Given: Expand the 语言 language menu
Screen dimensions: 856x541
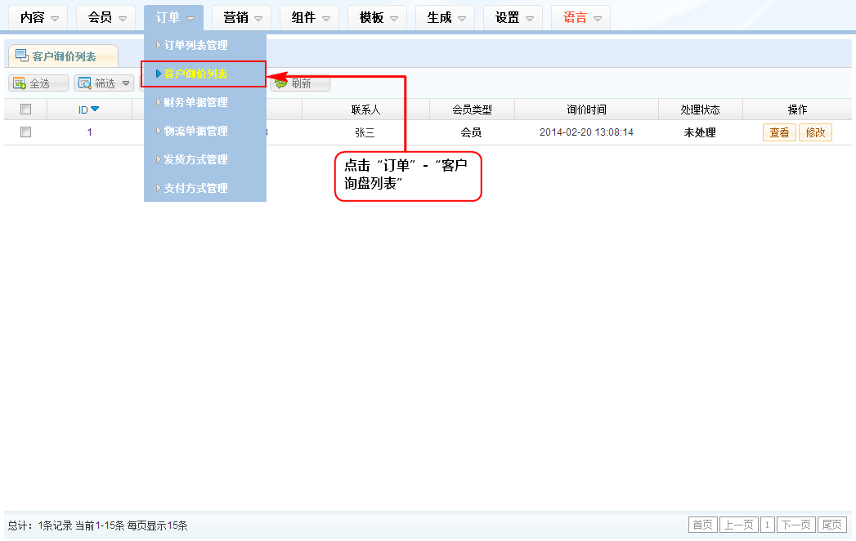Looking at the screenshot, I should (581, 17).
